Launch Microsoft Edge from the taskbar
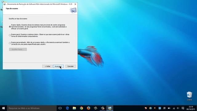This screenshot has height=111, width=197. tap(67, 108)
